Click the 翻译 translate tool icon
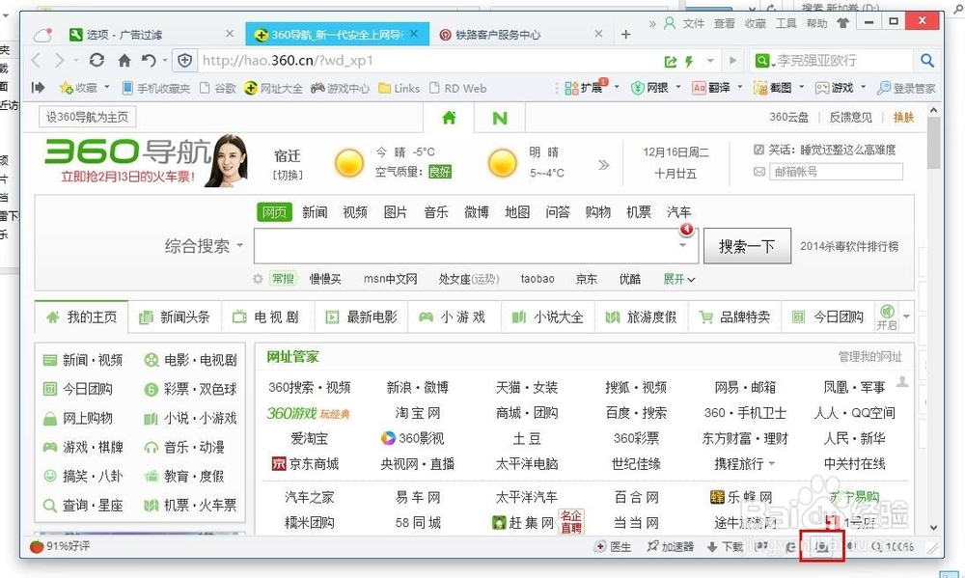This screenshot has width=965, height=578. point(699,88)
